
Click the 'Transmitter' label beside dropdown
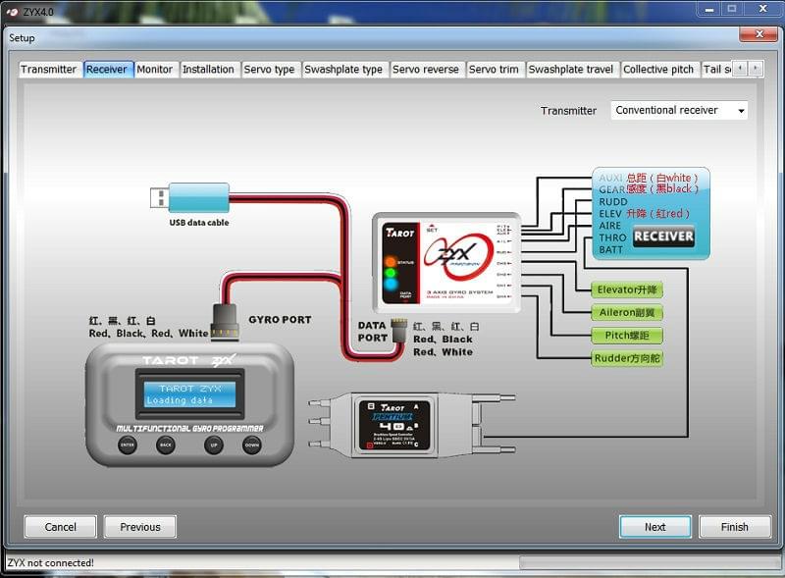click(x=568, y=111)
